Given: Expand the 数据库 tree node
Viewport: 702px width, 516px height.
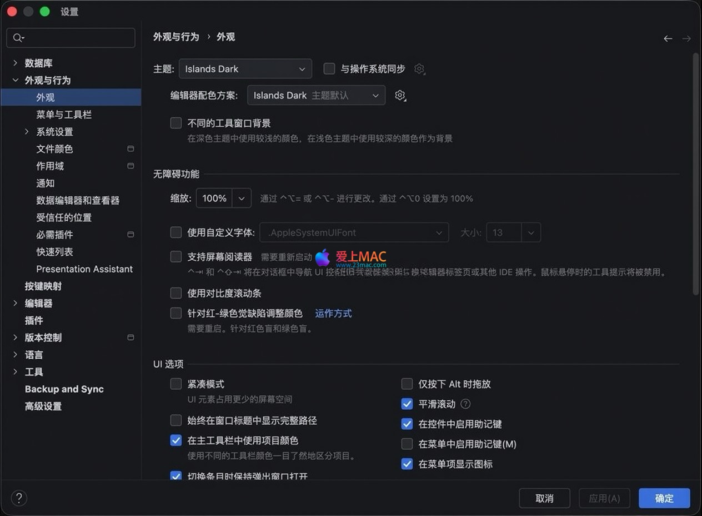Looking at the screenshot, I should [x=16, y=63].
